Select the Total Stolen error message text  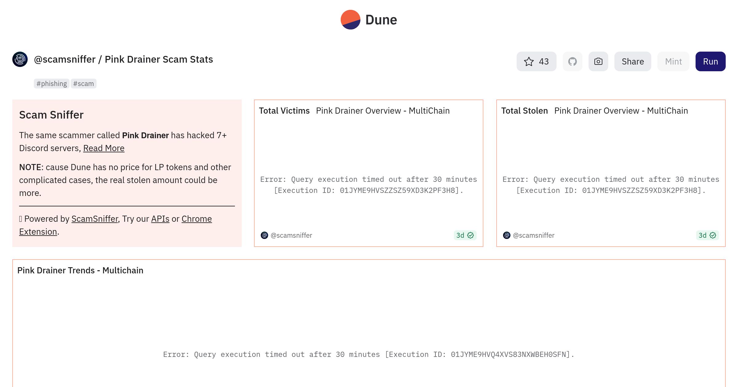coord(611,185)
